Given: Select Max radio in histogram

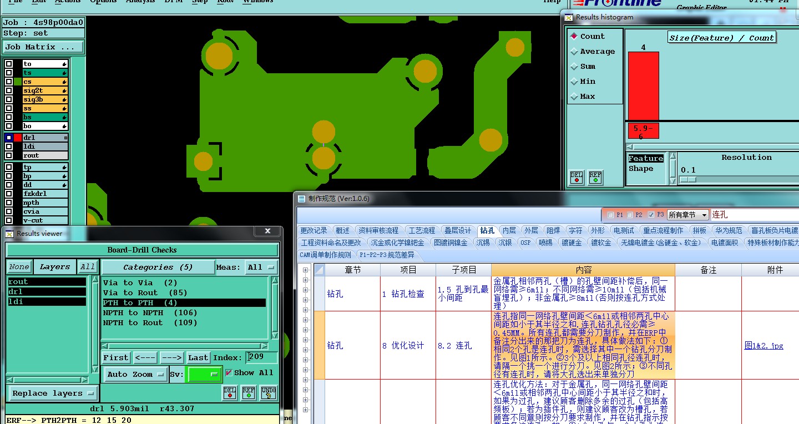Looking at the screenshot, I should (x=574, y=97).
